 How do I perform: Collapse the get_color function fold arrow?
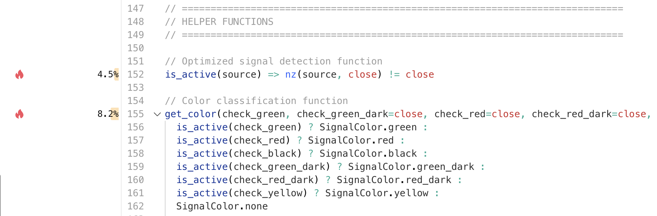(157, 114)
